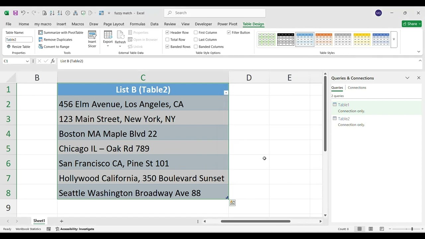
Task: Click the pivot table icon in the quick access toolbar
Action: [101, 13]
